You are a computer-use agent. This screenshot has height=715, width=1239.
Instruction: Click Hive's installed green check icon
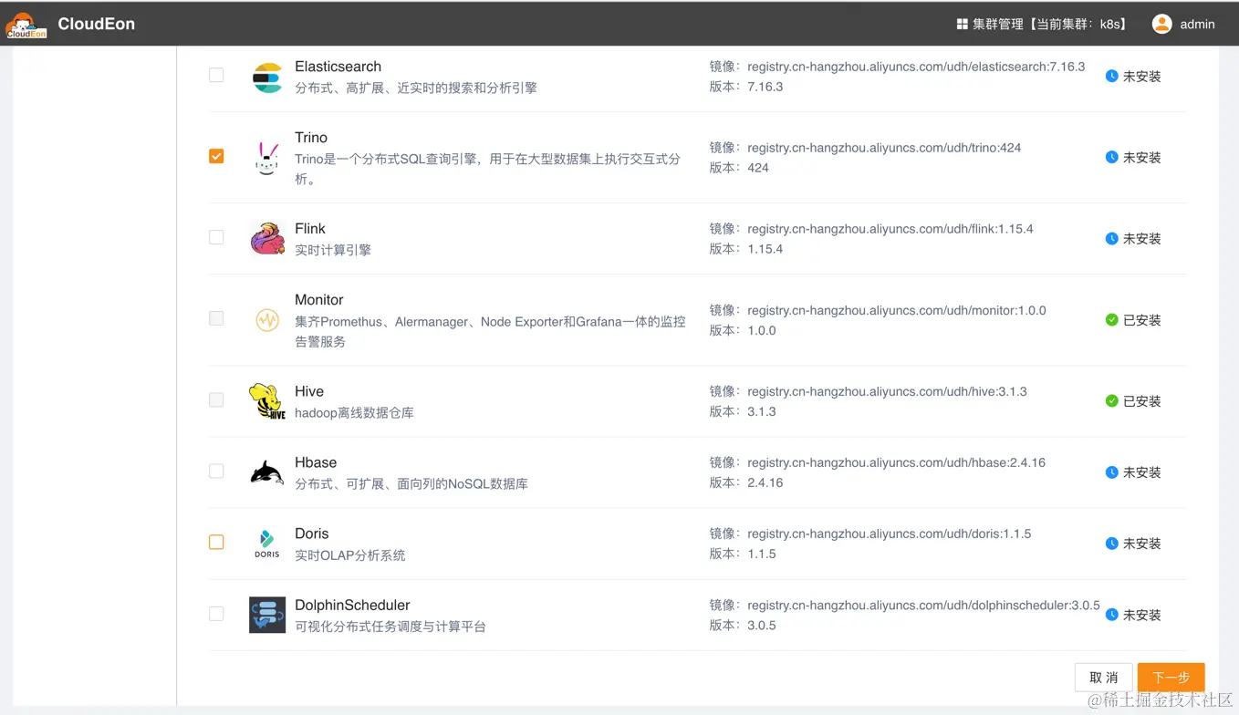click(x=1111, y=401)
